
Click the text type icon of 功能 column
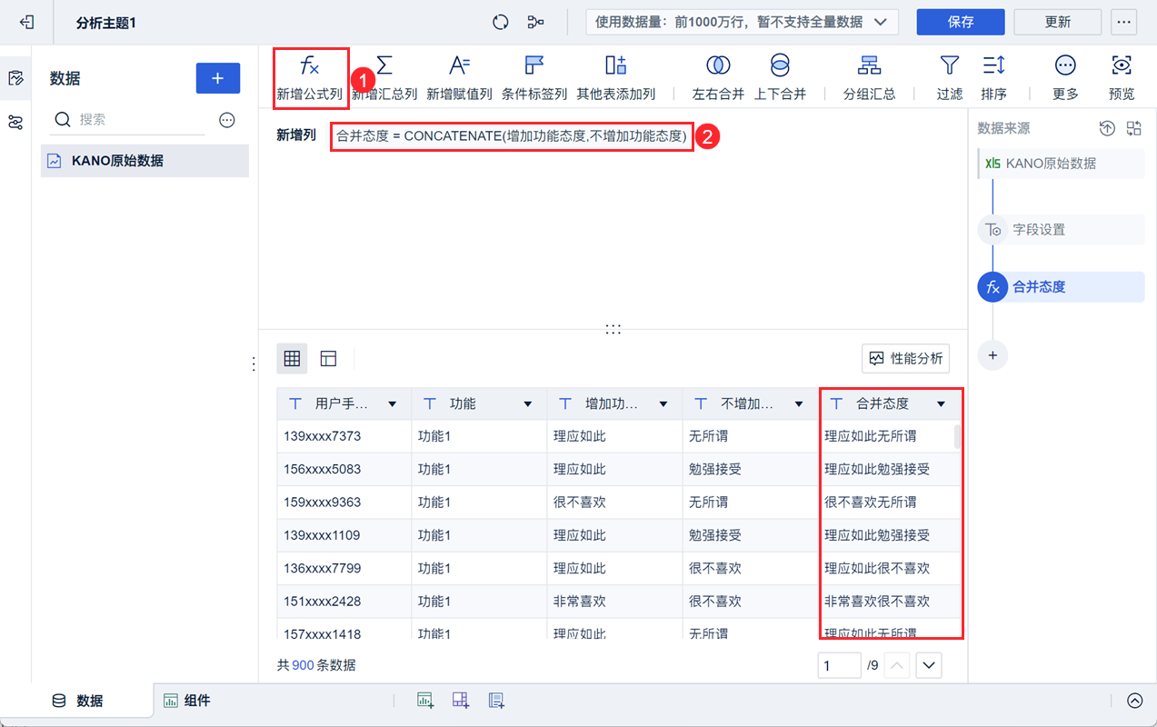tap(430, 403)
